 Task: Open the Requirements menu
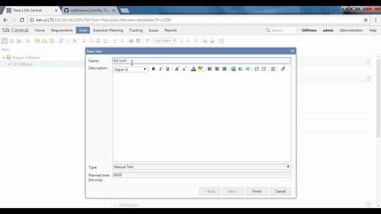click(x=62, y=30)
